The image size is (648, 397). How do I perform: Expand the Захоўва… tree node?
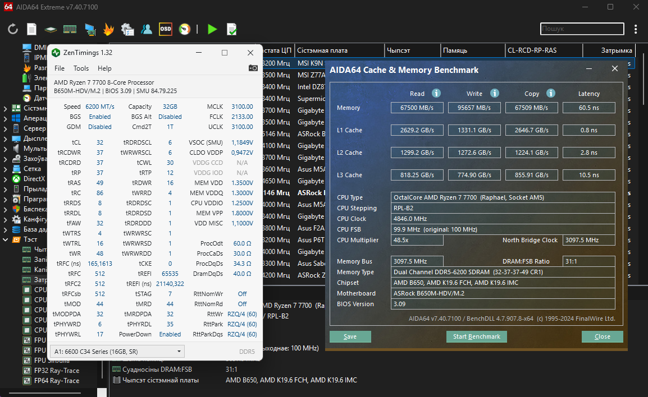pyautogui.click(x=6, y=159)
